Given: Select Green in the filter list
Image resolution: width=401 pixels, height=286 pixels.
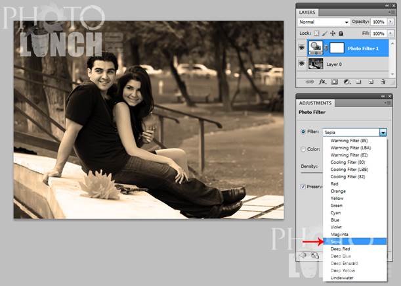Looking at the screenshot, I should (x=354, y=206).
